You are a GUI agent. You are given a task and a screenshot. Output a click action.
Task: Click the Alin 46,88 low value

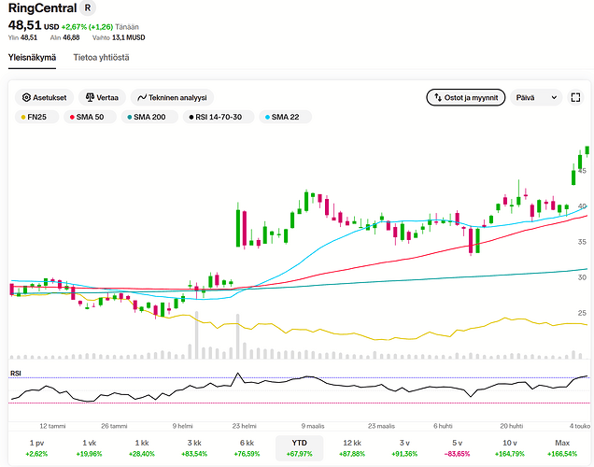click(x=64, y=37)
